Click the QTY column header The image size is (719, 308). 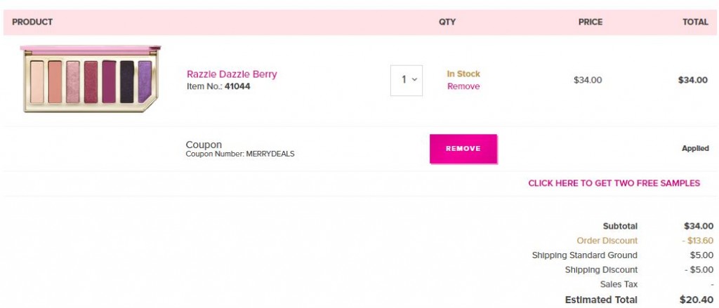pos(447,22)
